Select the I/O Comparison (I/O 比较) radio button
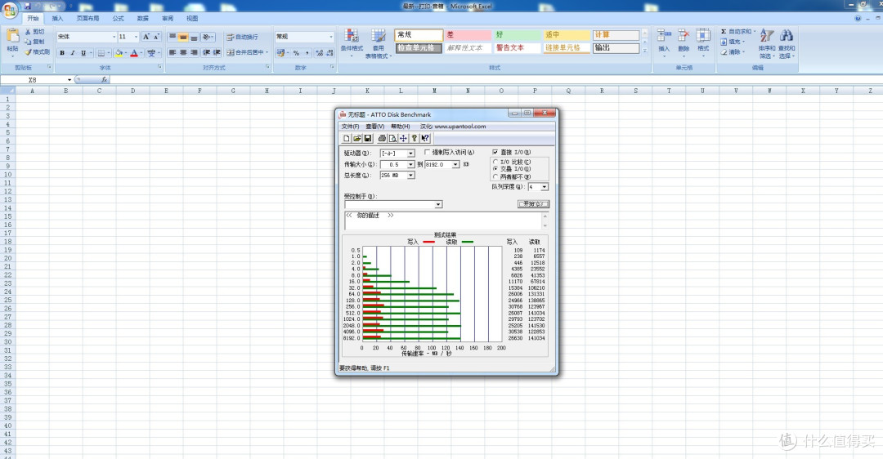Image resolution: width=883 pixels, height=459 pixels. (x=495, y=162)
